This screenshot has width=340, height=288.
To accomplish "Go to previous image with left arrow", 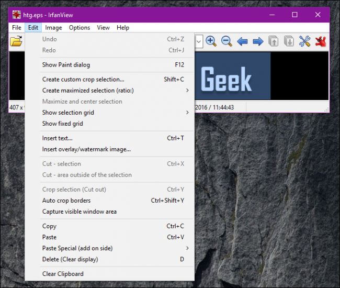I will (242, 41).
